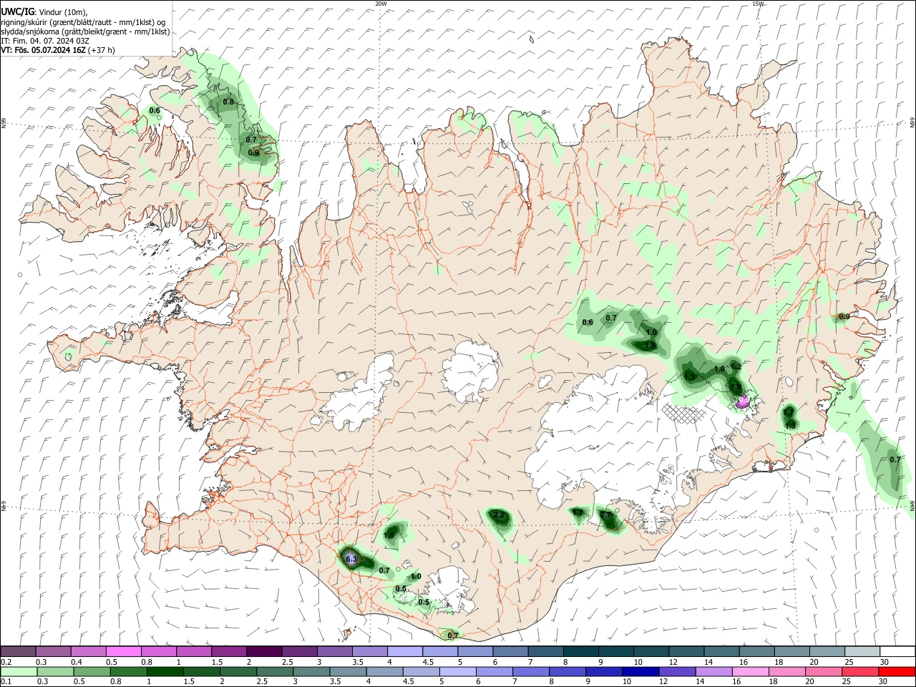
Task: Click the 2.2 rainfall value label
Action: coord(500,515)
